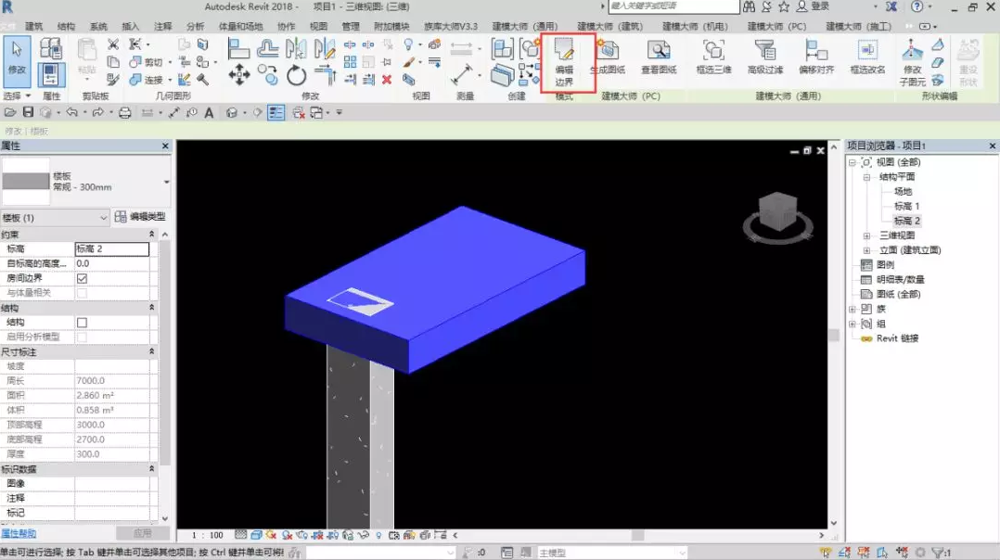The width and height of the screenshot is (1000, 560).
Task: Click the Rotate tool icon
Action: coord(297,74)
